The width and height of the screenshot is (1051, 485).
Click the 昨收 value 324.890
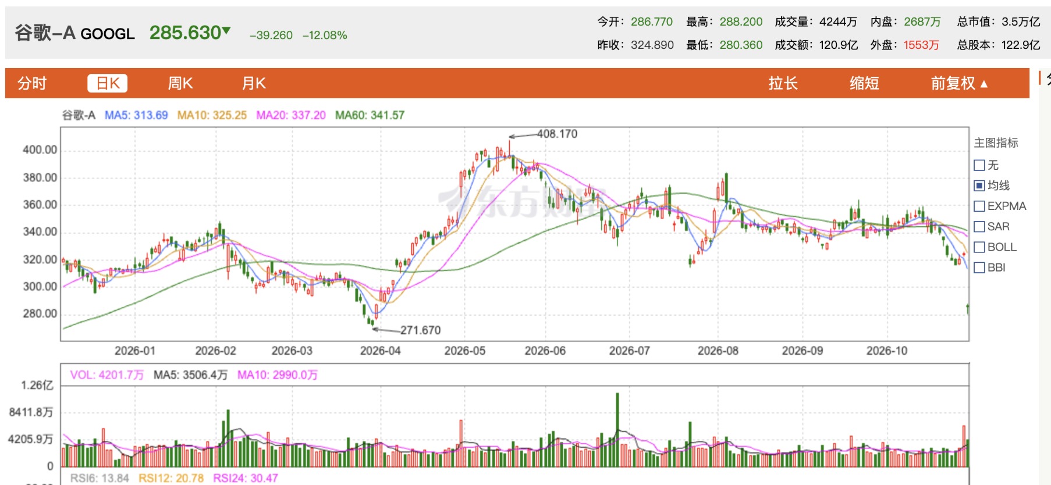[x=652, y=45]
